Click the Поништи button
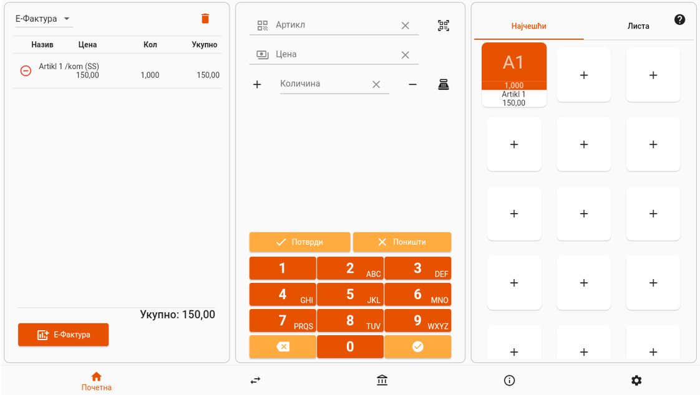700x395 pixels. click(x=402, y=242)
